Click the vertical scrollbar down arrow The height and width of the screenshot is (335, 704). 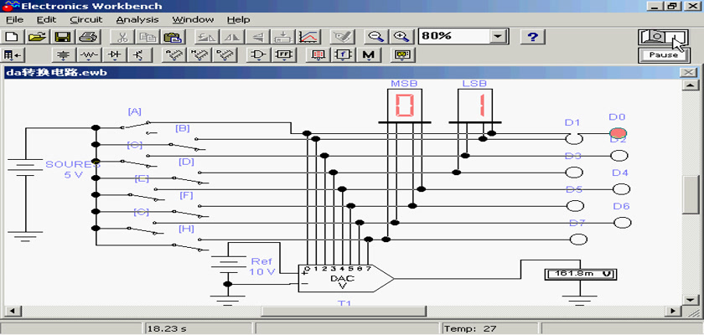[x=690, y=299]
